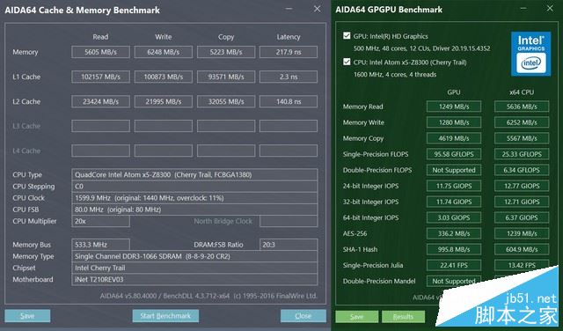Click L1 Cache read value 102157 MB/s
The width and height of the screenshot is (563, 331).
click(100, 77)
